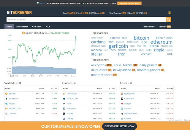
Task: Open the Coin Screener tab
Action: (22, 27)
